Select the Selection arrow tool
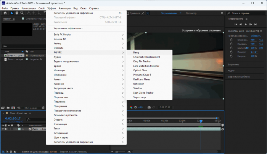This screenshot has width=267, height=154. coord(11,13)
